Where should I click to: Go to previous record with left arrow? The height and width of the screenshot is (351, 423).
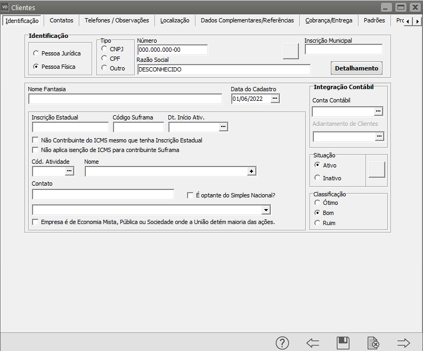coord(313,343)
